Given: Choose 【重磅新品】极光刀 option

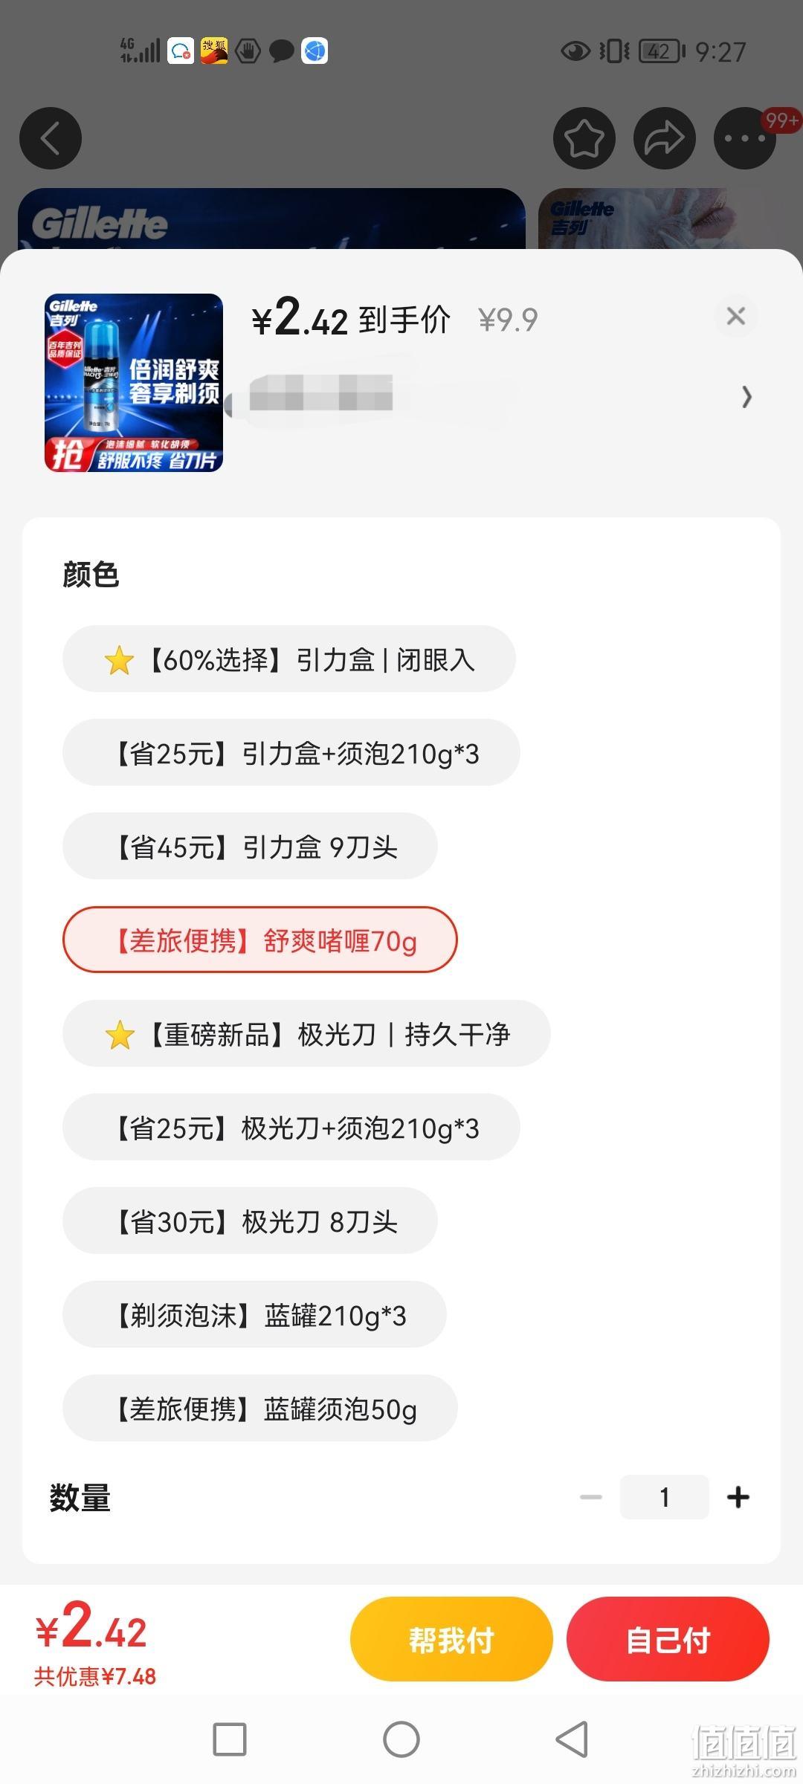Looking at the screenshot, I should click(x=306, y=1034).
